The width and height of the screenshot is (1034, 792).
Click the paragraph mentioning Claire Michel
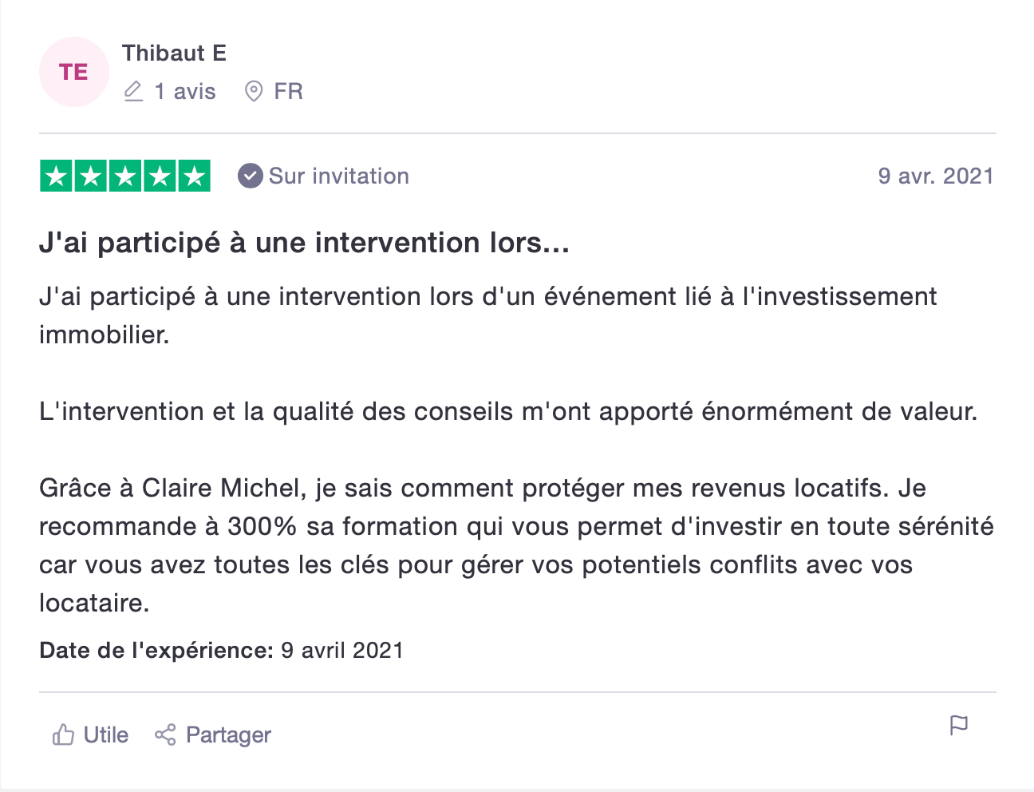(515, 545)
